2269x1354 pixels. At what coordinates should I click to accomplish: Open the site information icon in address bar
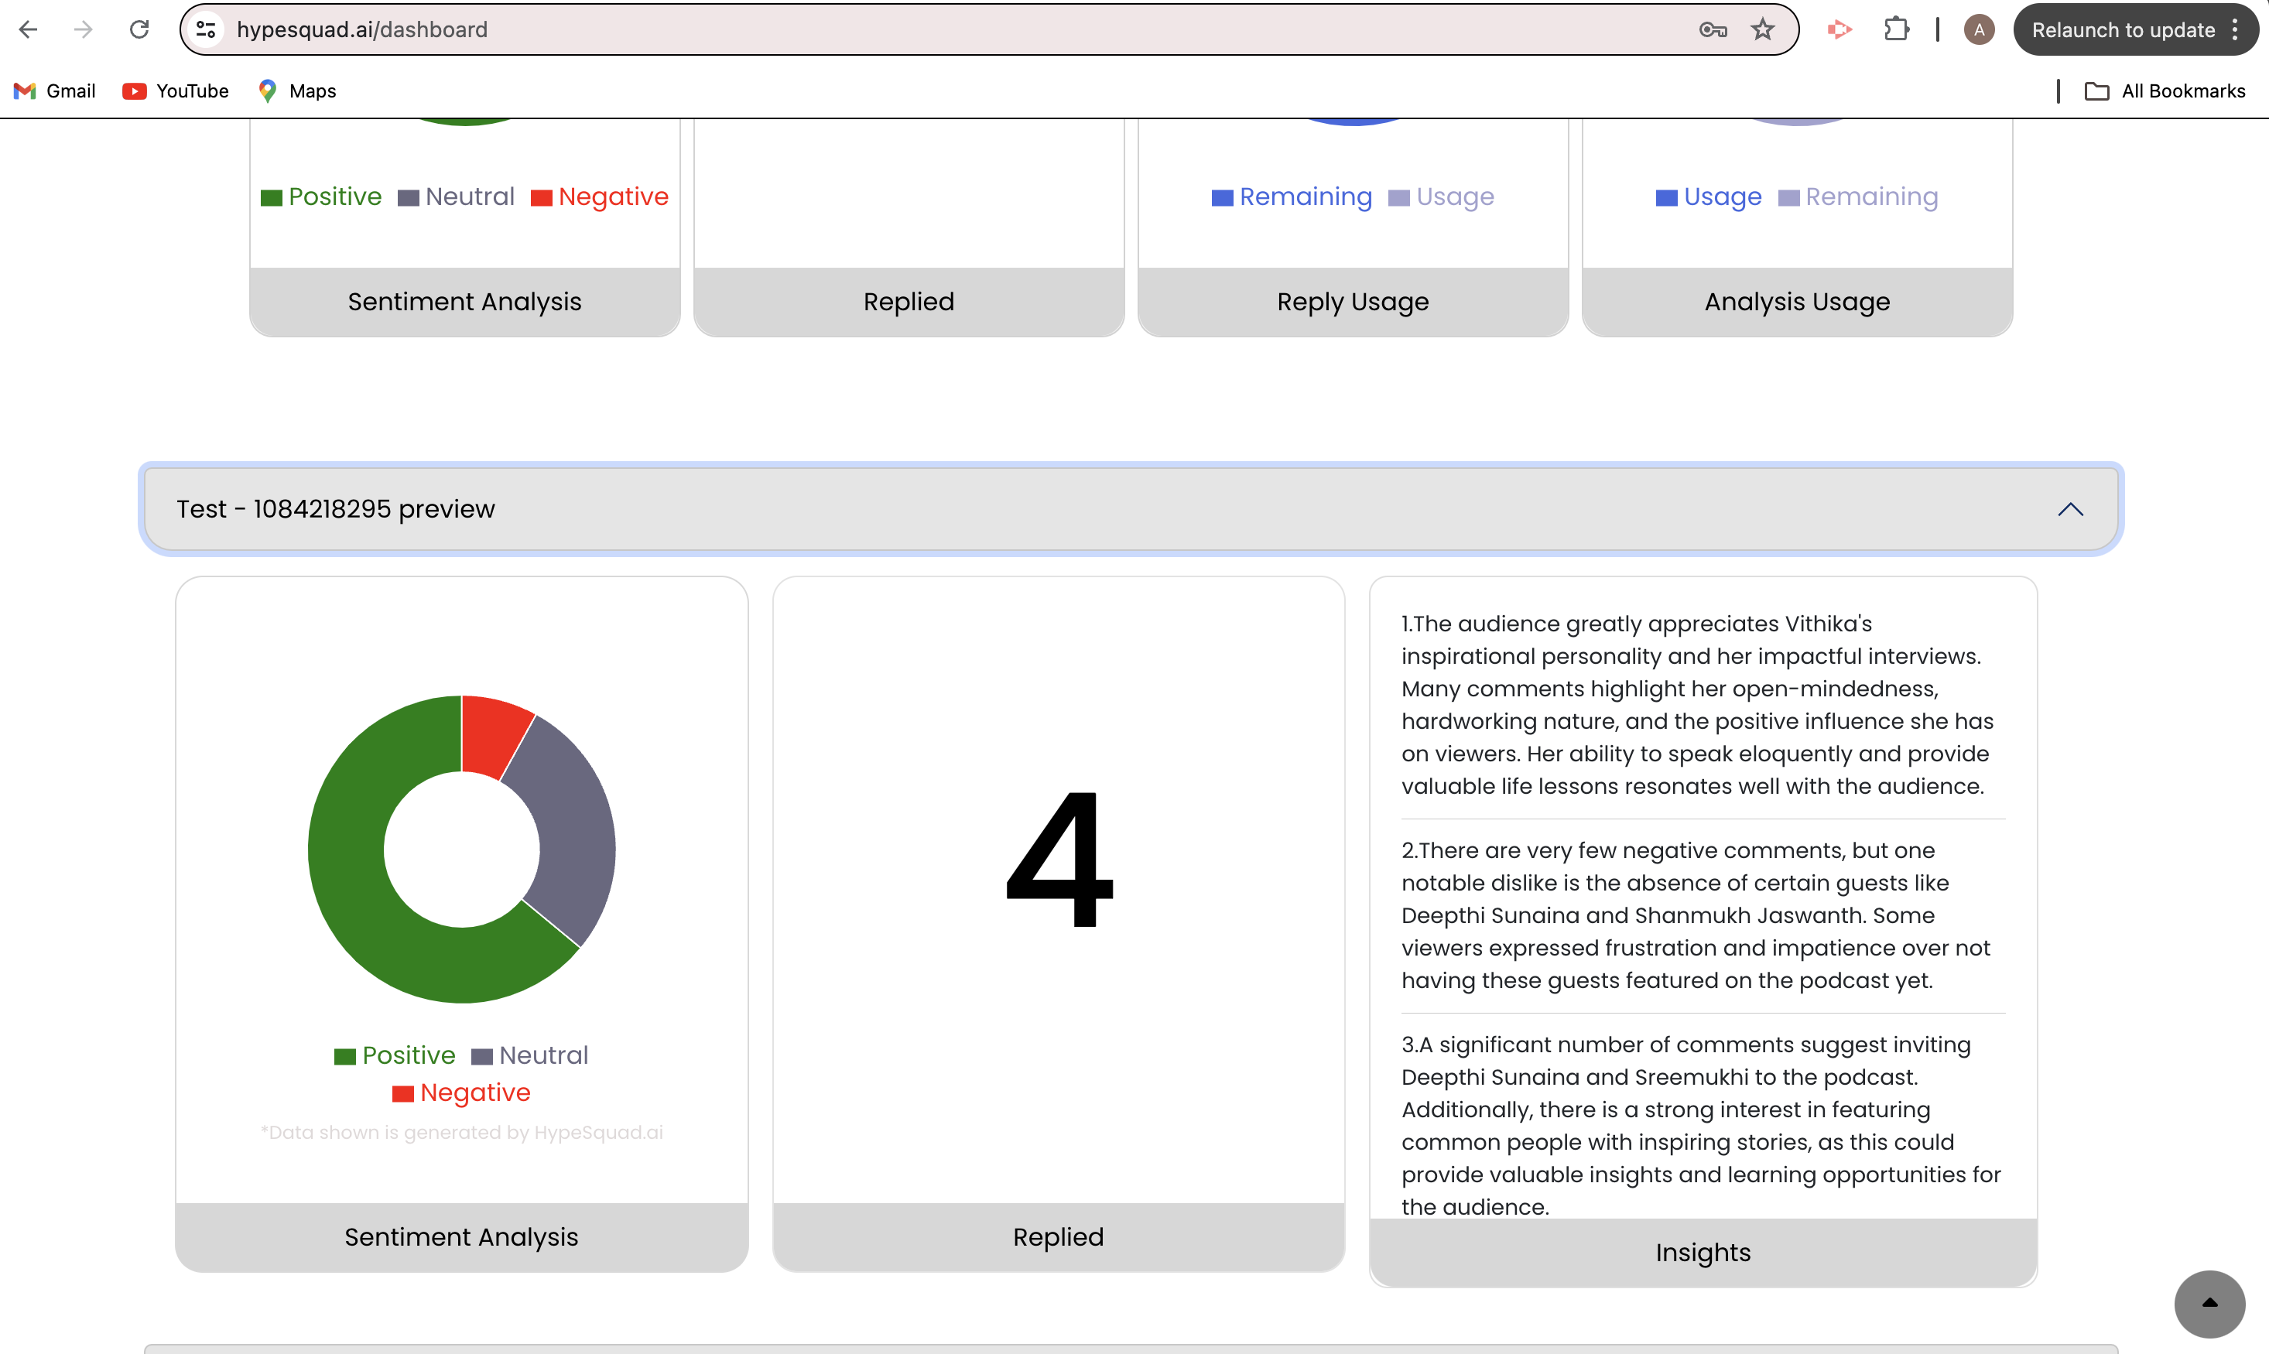pos(207,30)
